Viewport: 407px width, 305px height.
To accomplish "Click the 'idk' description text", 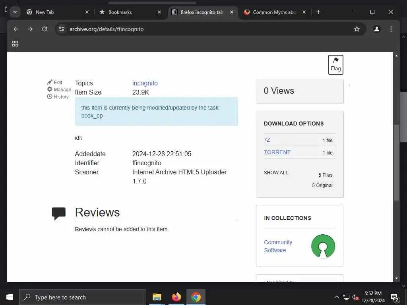I will tap(78, 138).
